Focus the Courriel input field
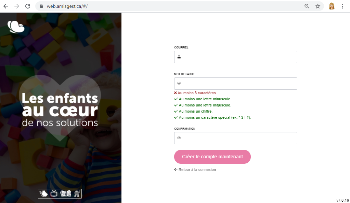The image size is (350, 203). point(235,57)
